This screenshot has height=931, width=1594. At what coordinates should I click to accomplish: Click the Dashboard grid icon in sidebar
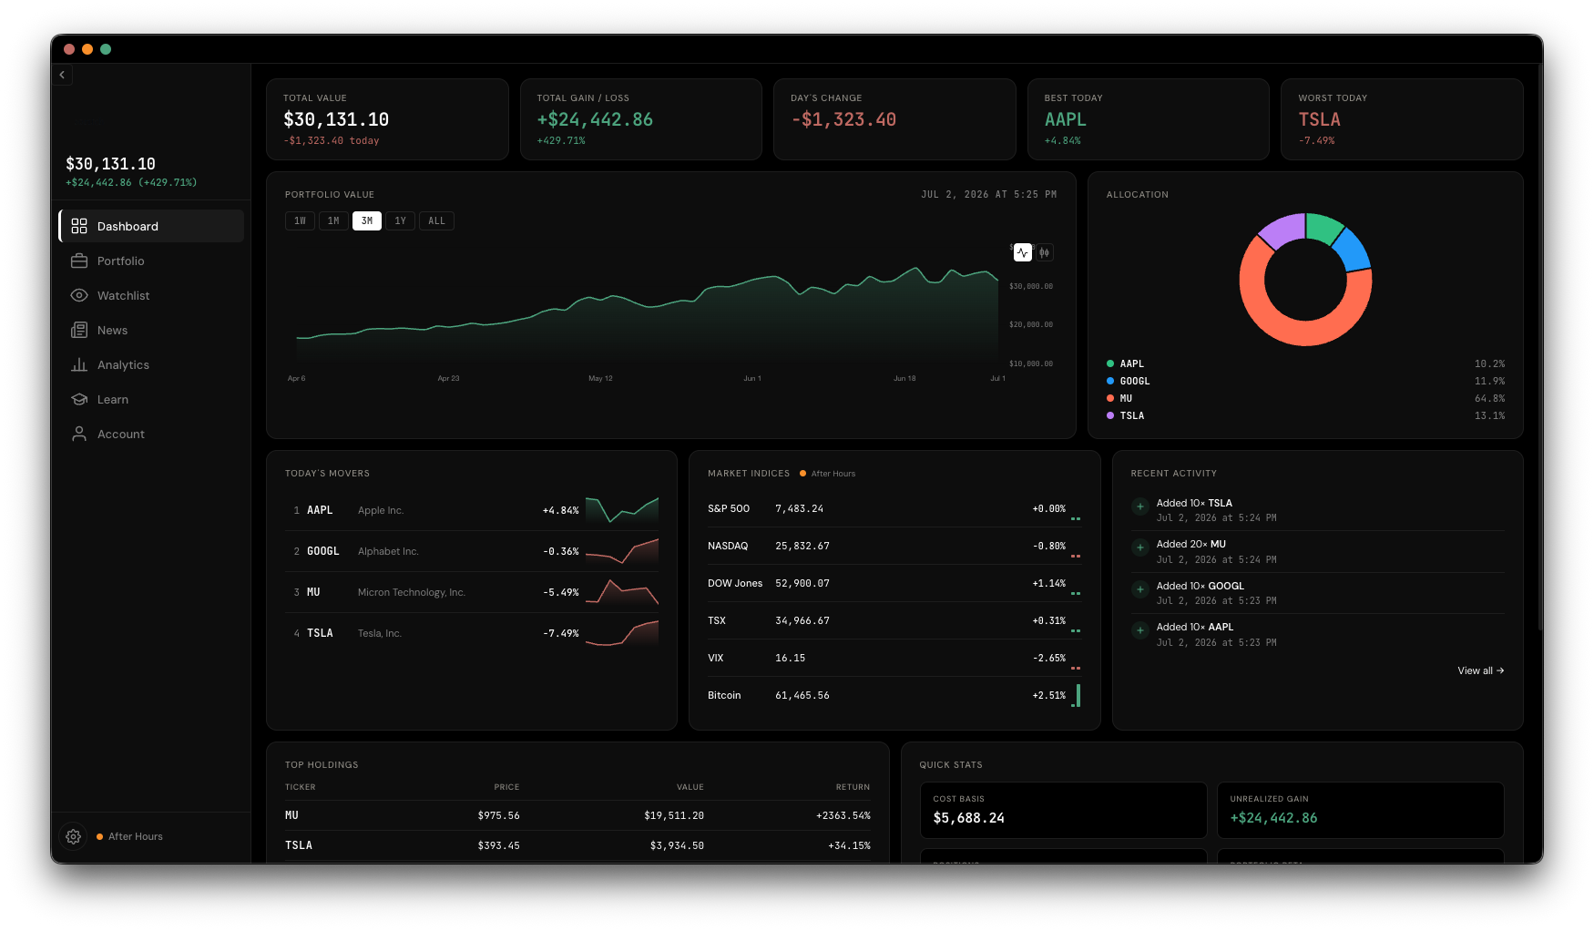(x=79, y=226)
